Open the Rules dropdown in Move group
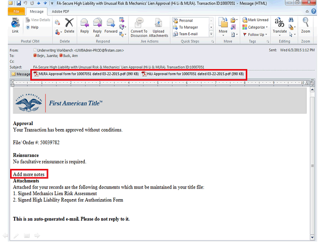Screen dimensions: 323x242 [x=234, y=20]
